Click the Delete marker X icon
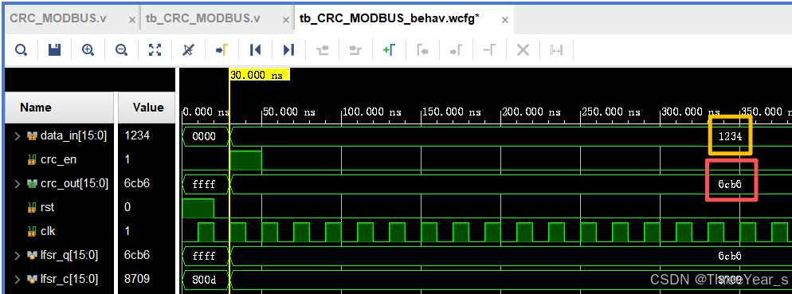 click(523, 49)
